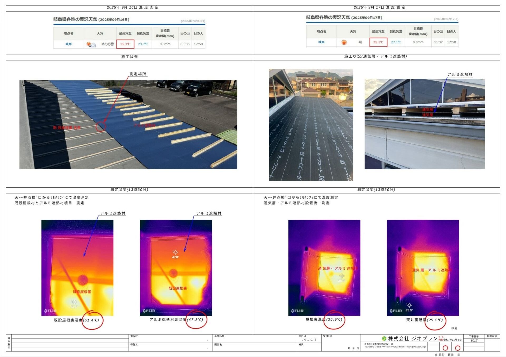
Task: Open the blue roof construction photo
Action: click(128, 124)
